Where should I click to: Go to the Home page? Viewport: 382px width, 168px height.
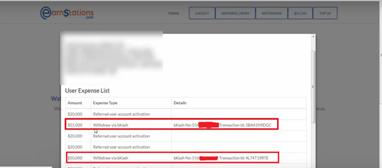(x=173, y=13)
